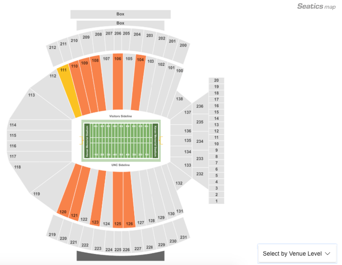Click the top Box seating area
The height and width of the screenshot is (265, 342).
(x=121, y=14)
